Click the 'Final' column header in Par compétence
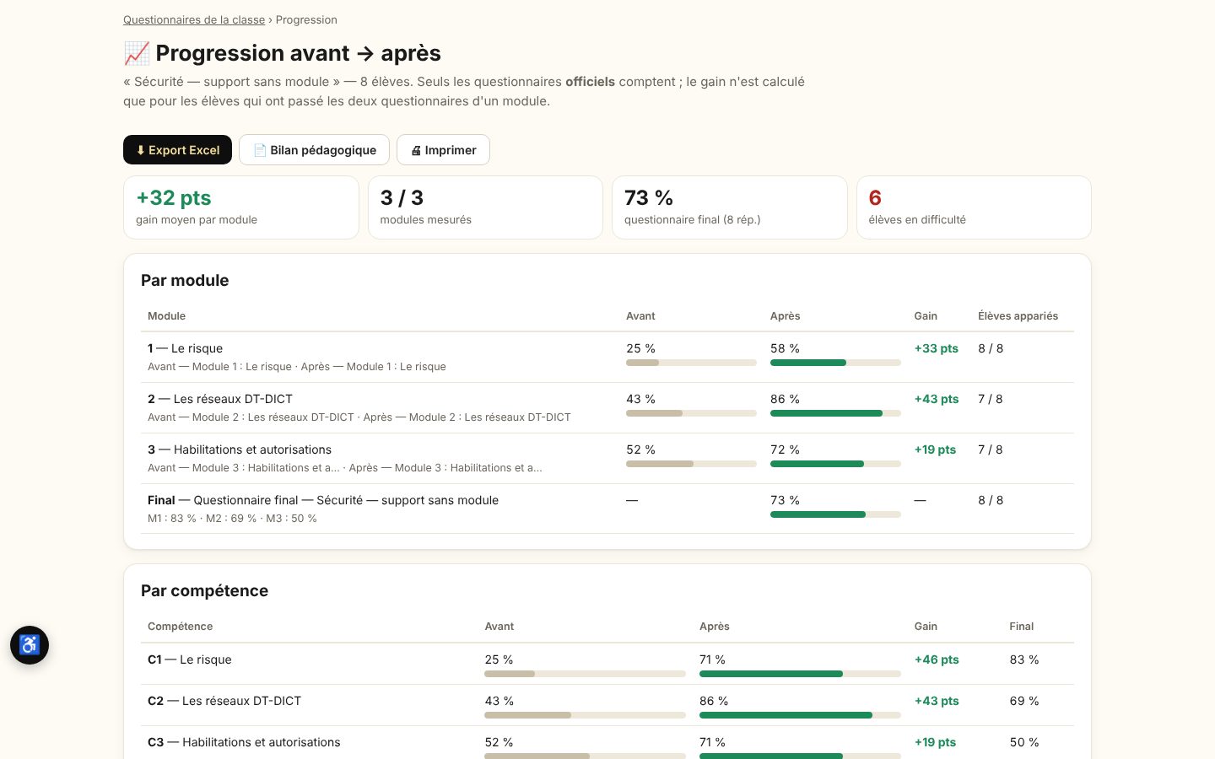 point(1021,627)
